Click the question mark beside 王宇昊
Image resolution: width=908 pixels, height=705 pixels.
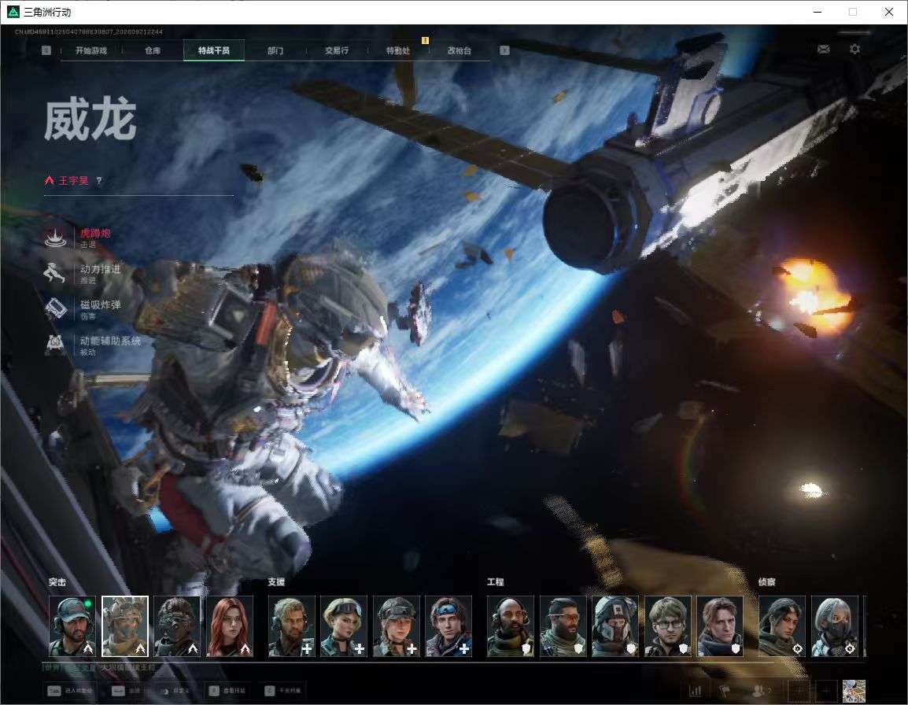(x=99, y=181)
